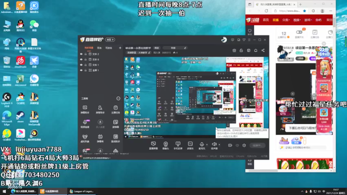Expand the 分类 dropdown in Douyu nav
The width and height of the screenshot is (347, 195).
click(286, 20)
